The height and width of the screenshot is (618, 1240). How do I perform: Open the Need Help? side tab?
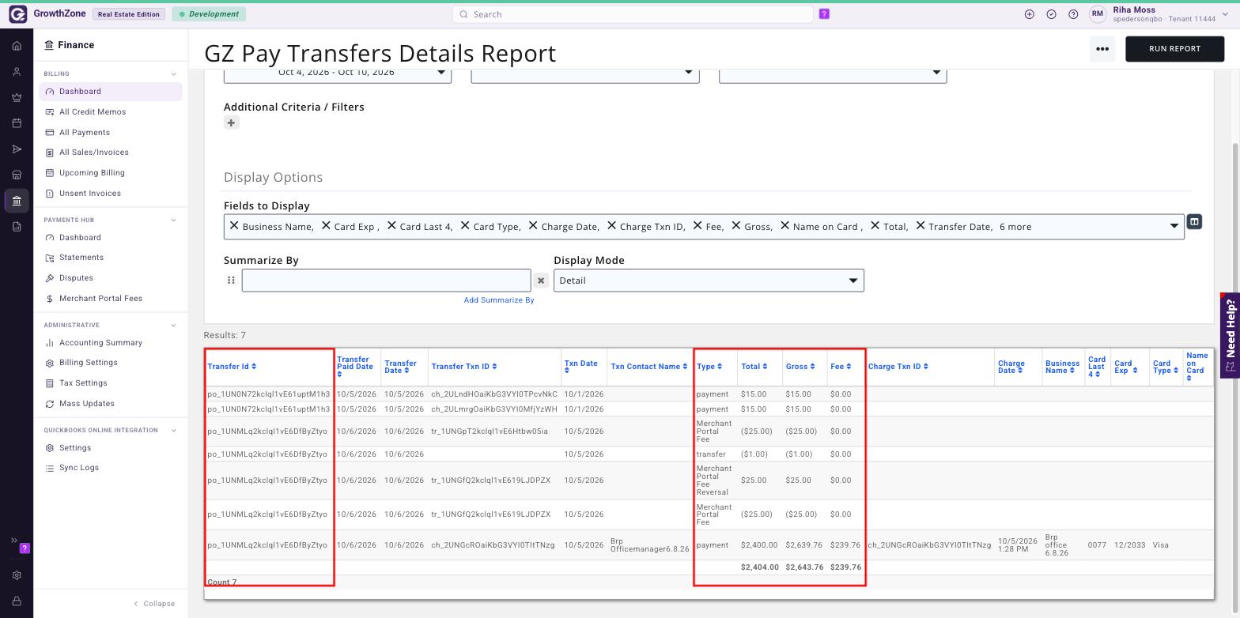click(1230, 336)
